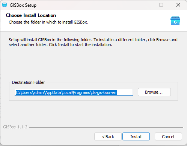Click the greyed-out maximize window button
Screen dimensions: 187x146
[x=161, y=5]
